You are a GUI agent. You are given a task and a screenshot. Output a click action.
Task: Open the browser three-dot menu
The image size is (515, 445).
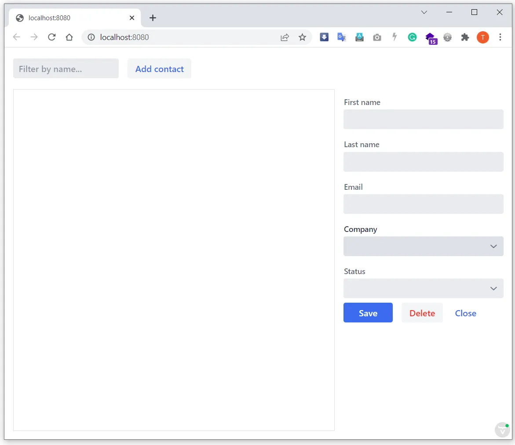500,37
